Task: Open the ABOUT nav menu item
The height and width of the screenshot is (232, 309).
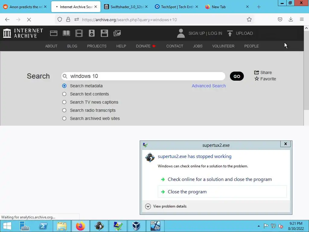Action: tap(51, 46)
